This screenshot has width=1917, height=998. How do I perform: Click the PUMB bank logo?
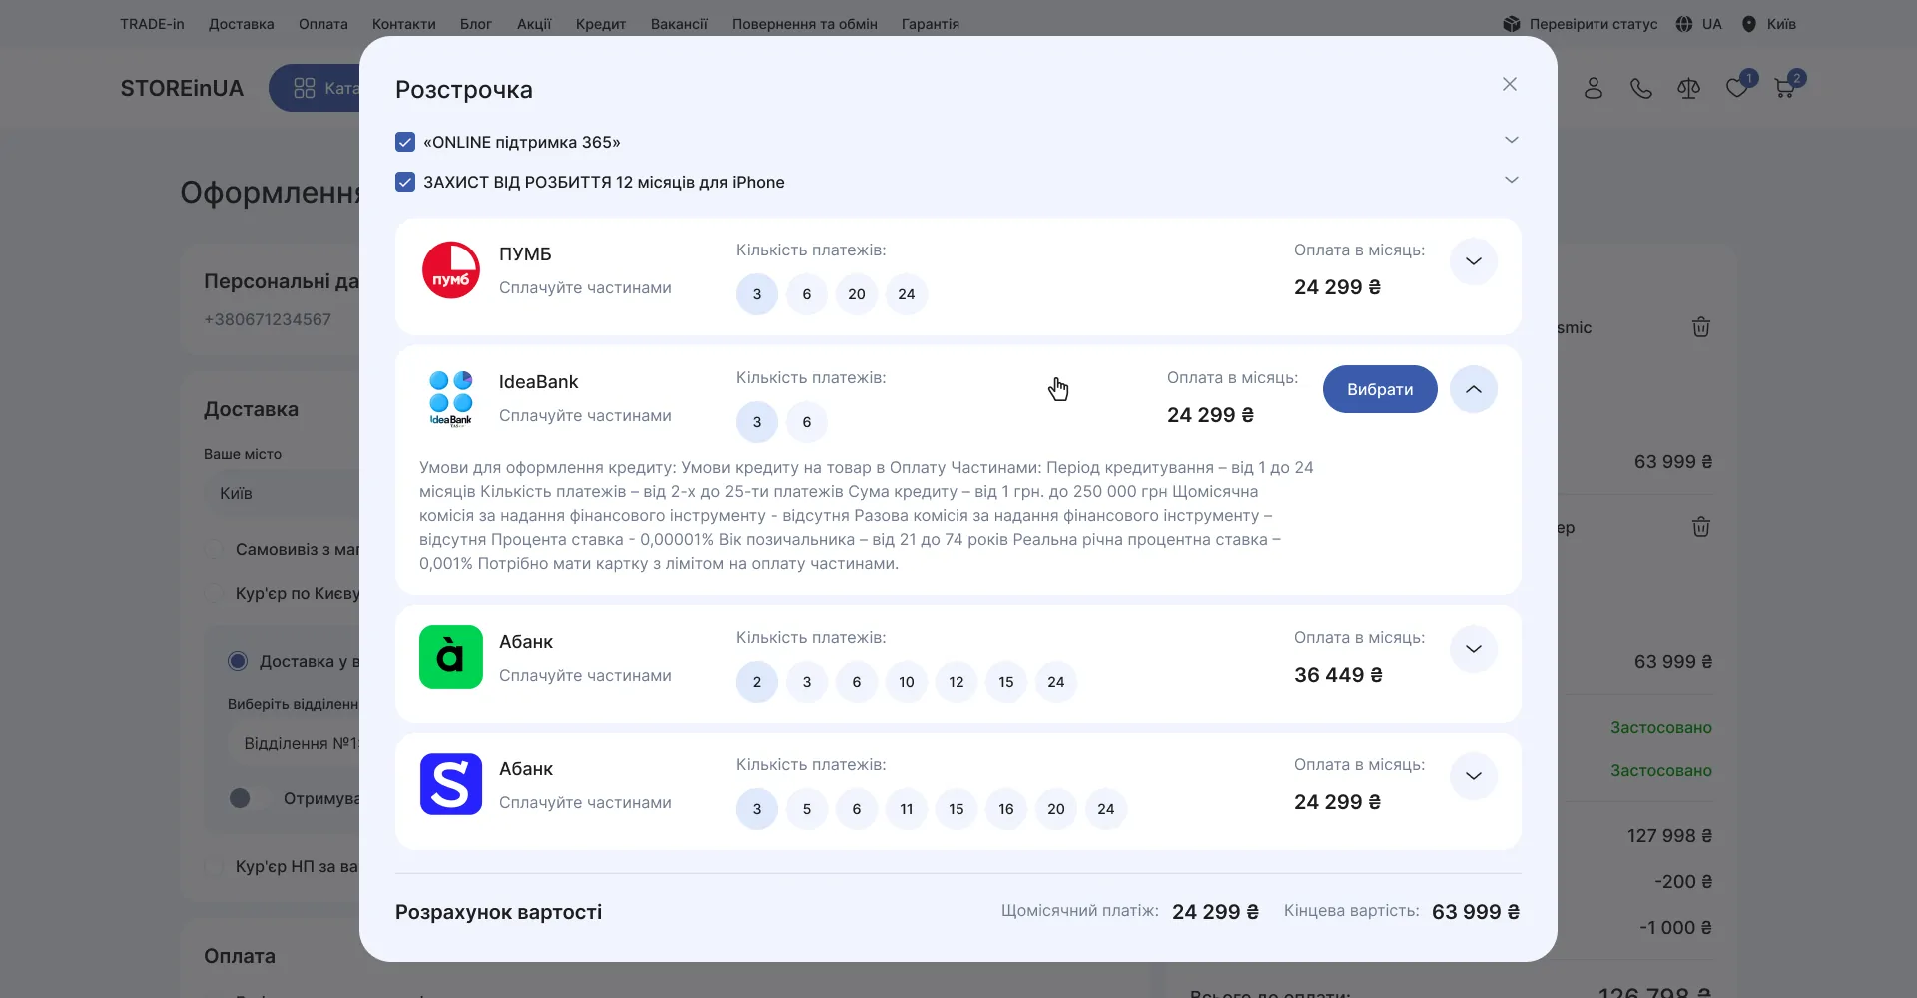tap(451, 269)
